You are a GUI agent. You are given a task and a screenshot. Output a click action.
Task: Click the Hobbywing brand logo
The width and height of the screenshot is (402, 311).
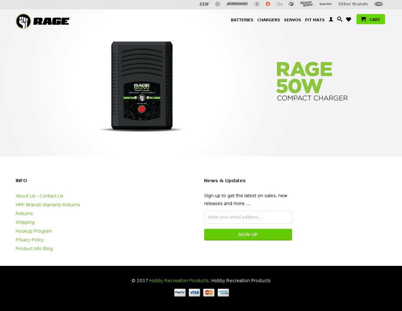coord(237,4)
